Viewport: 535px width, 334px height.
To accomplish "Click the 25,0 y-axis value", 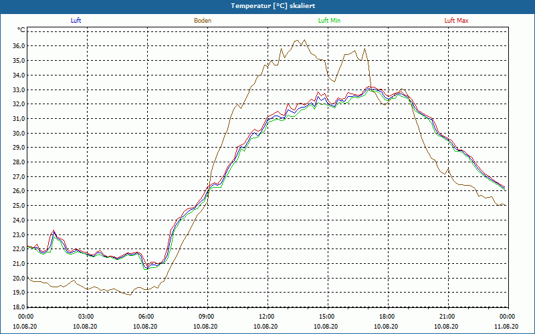I will point(19,206).
